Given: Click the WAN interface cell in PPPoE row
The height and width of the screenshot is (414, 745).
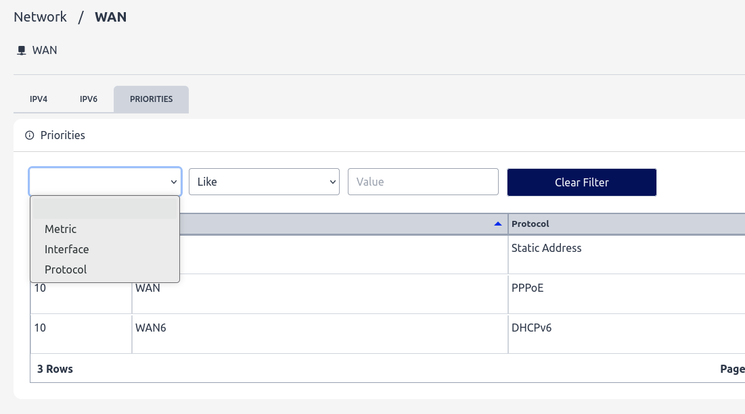Looking at the screenshot, I should 320,294.
